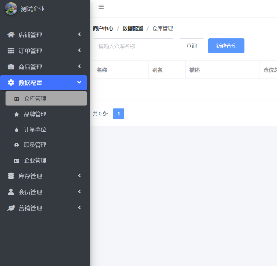277x266 pixels.
Task: Collapse the 数据配置 chevron arrow
Action: [x=79, y=83]
